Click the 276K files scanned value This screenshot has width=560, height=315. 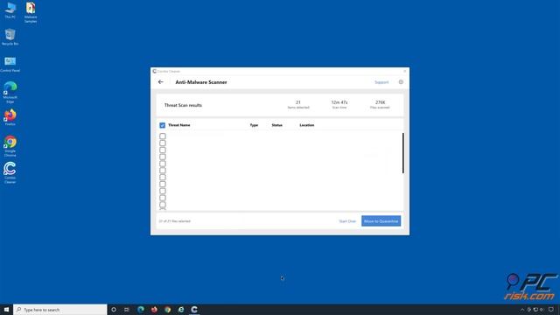click(381, 102)
